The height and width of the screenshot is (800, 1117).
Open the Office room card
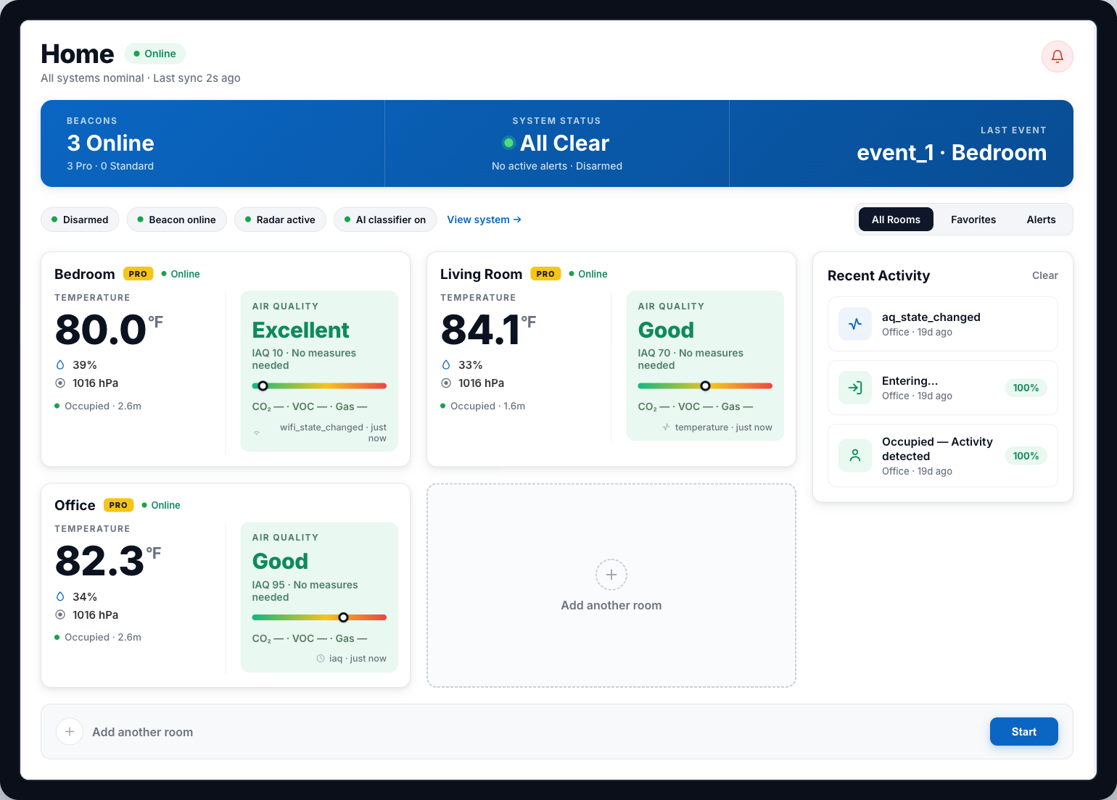tap(226, 586)
